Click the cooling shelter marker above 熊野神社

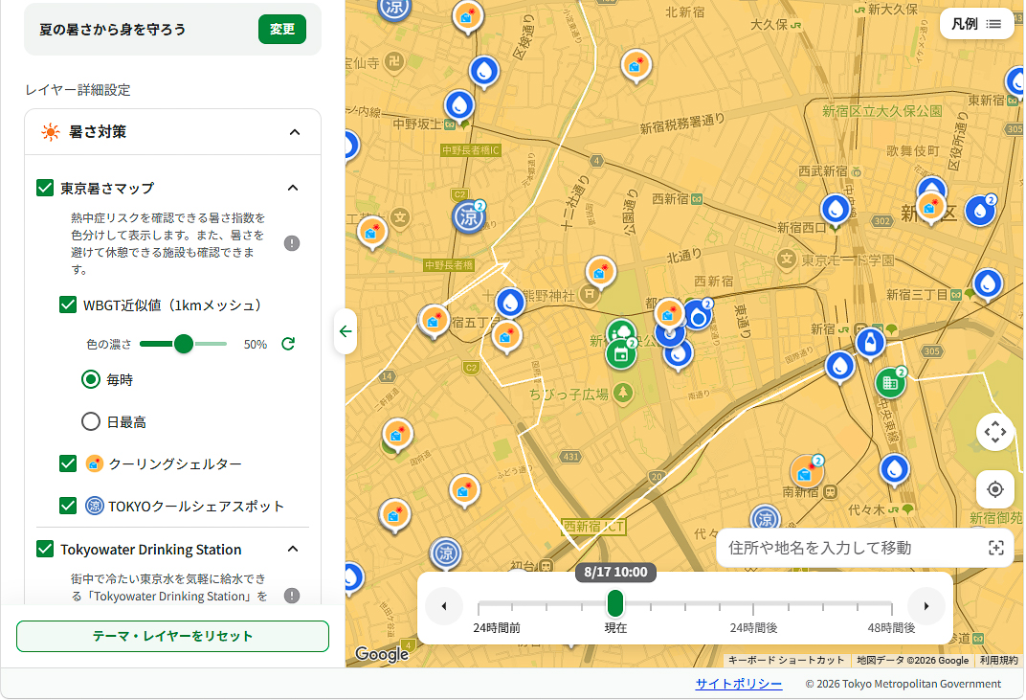coord(600,271)
